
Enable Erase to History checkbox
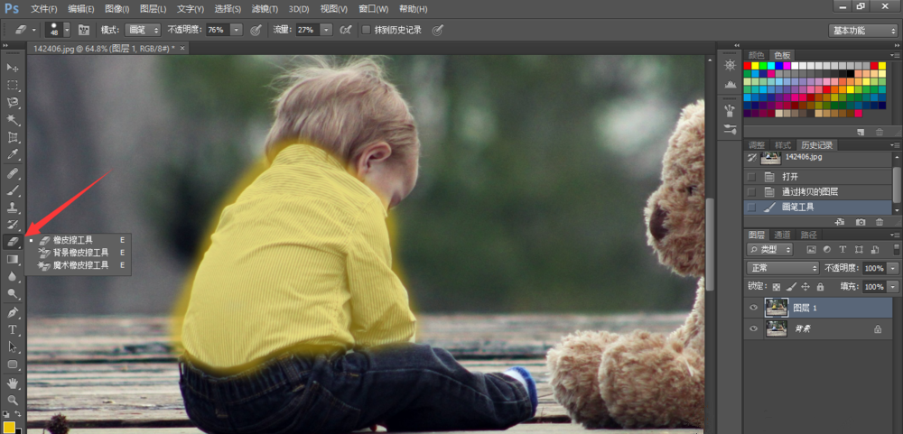tap(366, 30)
